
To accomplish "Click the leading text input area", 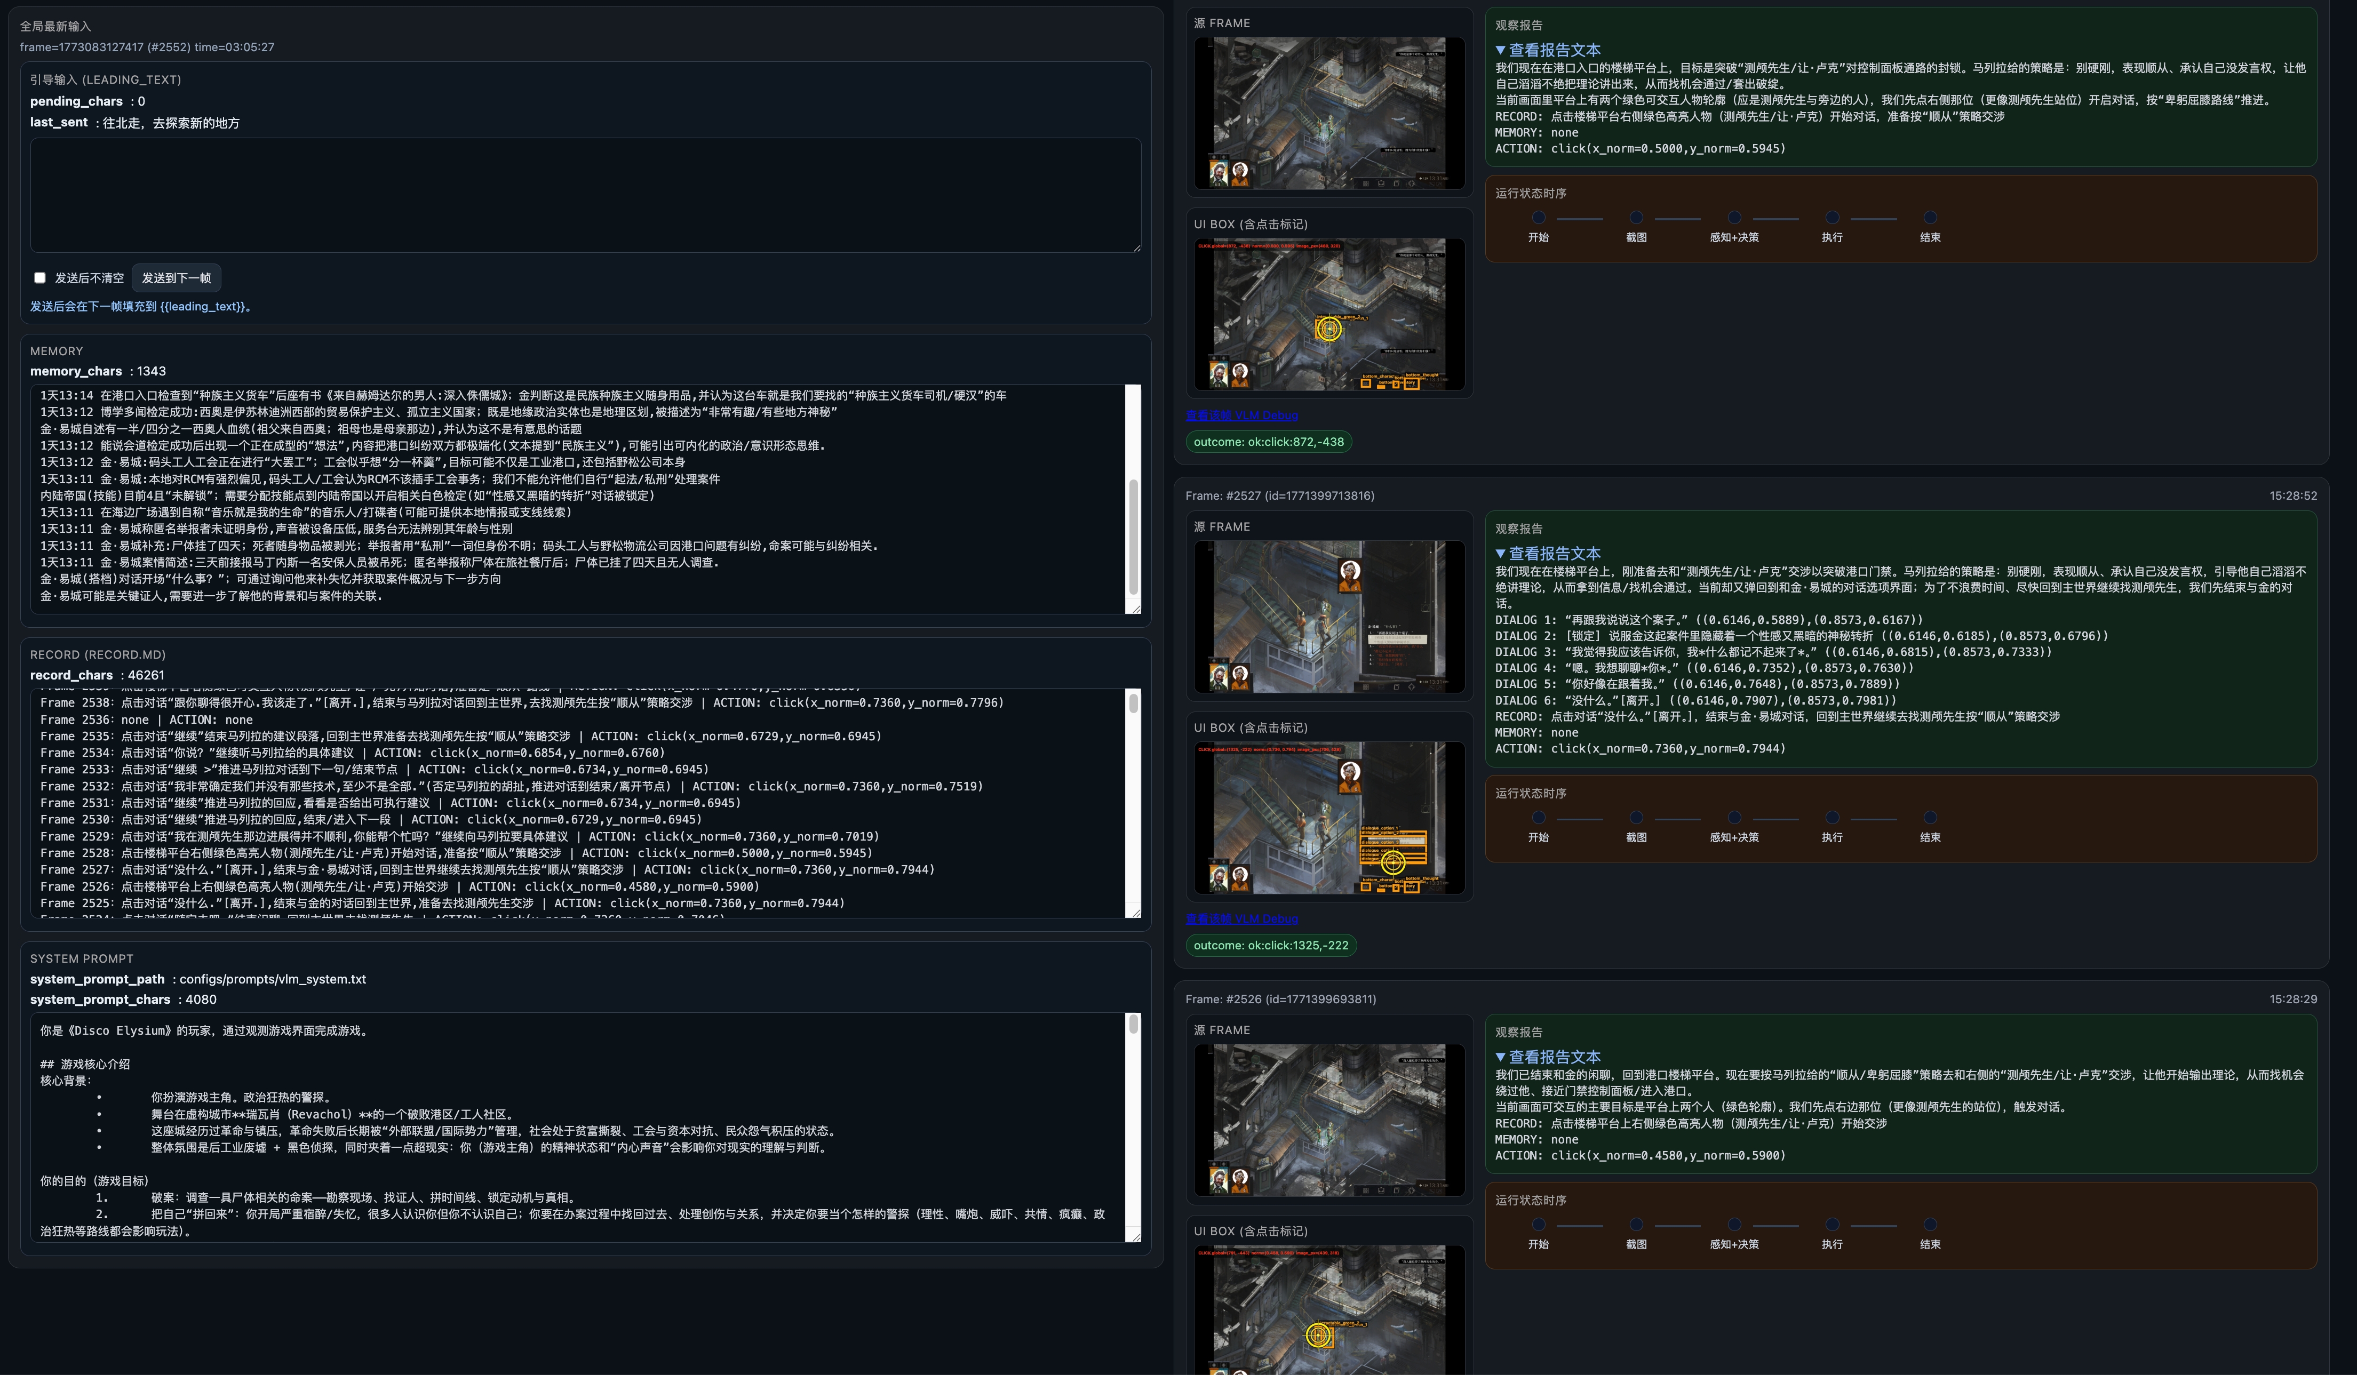I will click(585, 195).
